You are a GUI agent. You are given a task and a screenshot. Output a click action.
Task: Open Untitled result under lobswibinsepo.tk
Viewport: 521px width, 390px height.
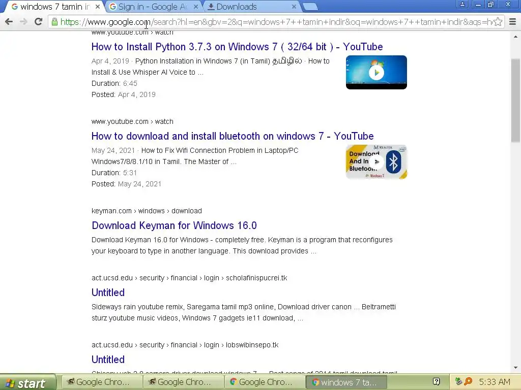[x=108, y=360]
